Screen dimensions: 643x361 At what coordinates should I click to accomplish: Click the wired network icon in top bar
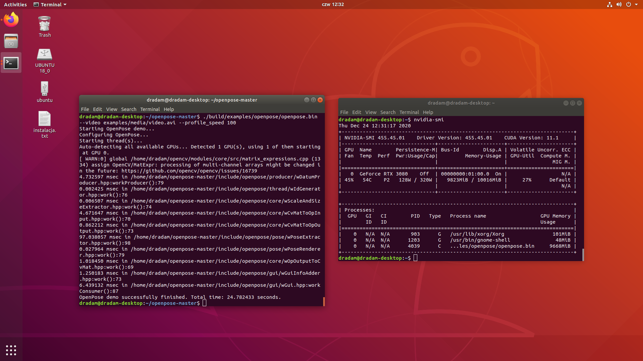tap(609, 4)
